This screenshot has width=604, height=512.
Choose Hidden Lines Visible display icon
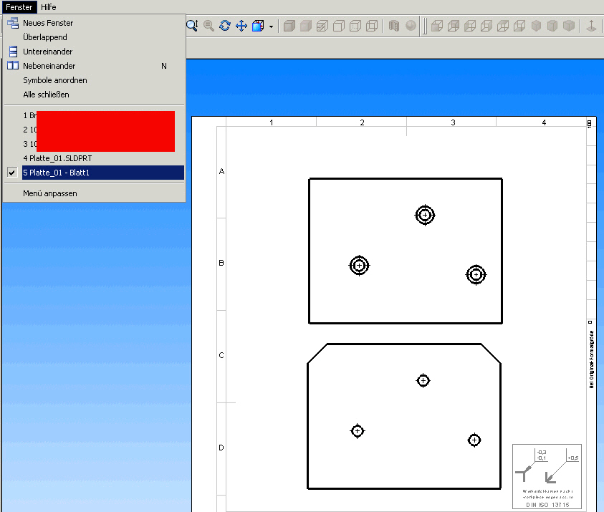(x=355, y=26)
